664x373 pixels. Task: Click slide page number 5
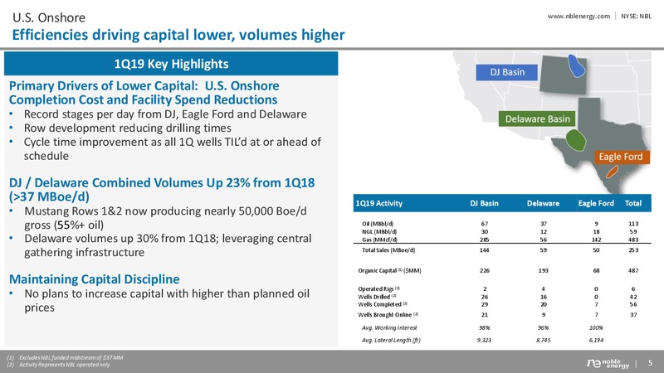click(x=650, y=363)
